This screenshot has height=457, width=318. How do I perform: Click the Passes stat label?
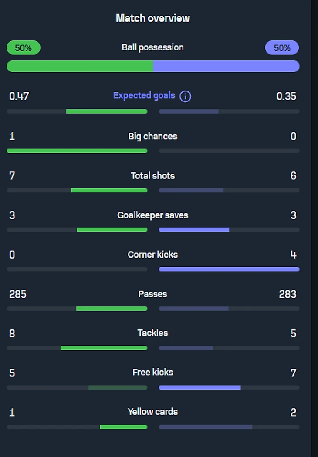[152, 294]
